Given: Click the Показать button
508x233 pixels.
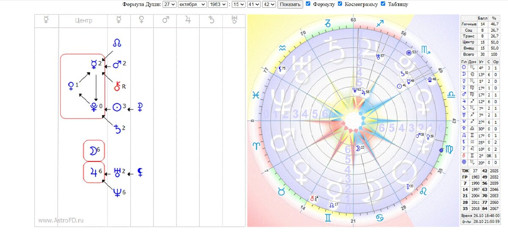Looking at the screenshot, I should coord(290,4).
